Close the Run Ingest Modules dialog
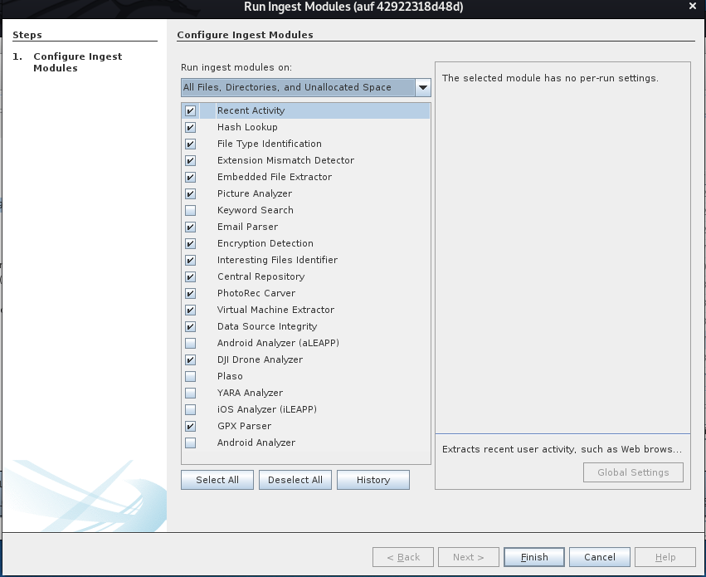The width and height of the screenshot is (706, 577). (x=692, y=7)
